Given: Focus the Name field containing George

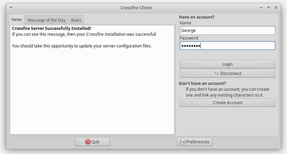Looking at the screenshot, I should 227,31.
